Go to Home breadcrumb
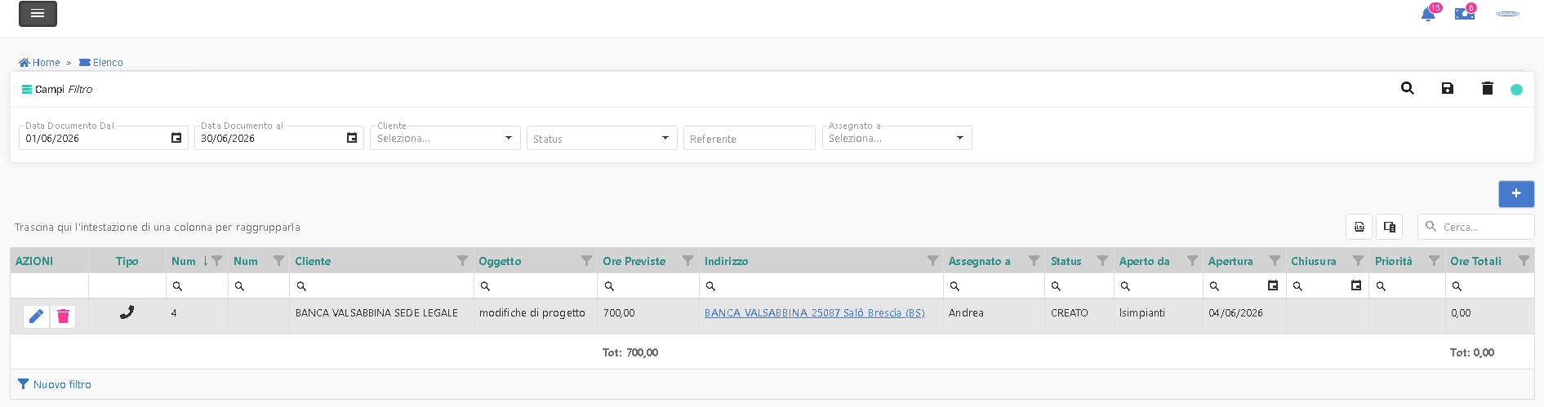 click(39, 62)
